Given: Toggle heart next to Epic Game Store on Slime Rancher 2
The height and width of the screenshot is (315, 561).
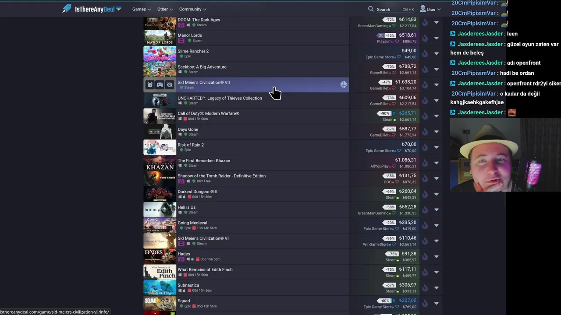Looking at the screenshot, I should 398,57.
